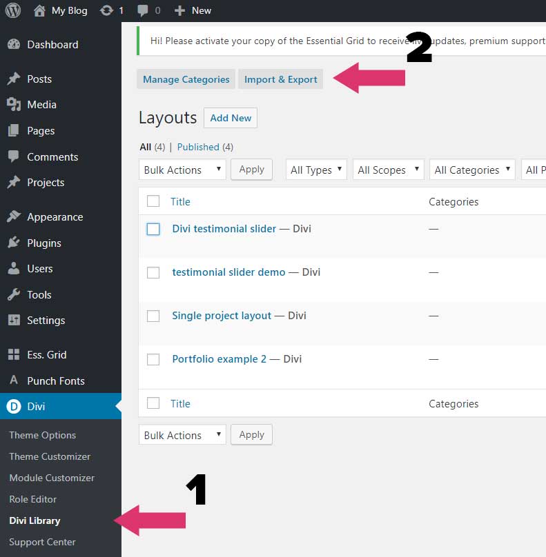Open Module Customizer under Divi
The width and height of the screenshot is (546, 557).
[x=52, y=478]
